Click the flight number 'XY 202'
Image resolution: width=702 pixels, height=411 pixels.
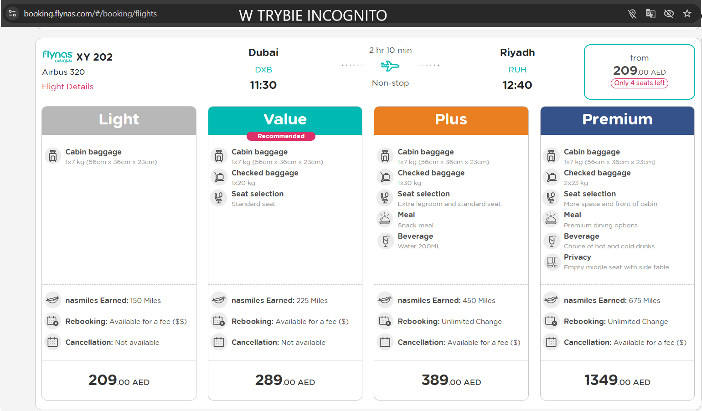pos(94,57)
